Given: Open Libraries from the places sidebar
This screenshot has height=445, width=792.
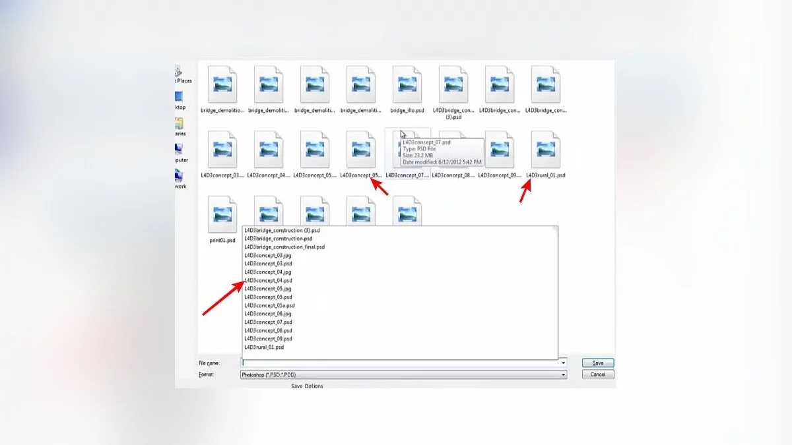Looking at the screenshot, I should coord(179,126).
